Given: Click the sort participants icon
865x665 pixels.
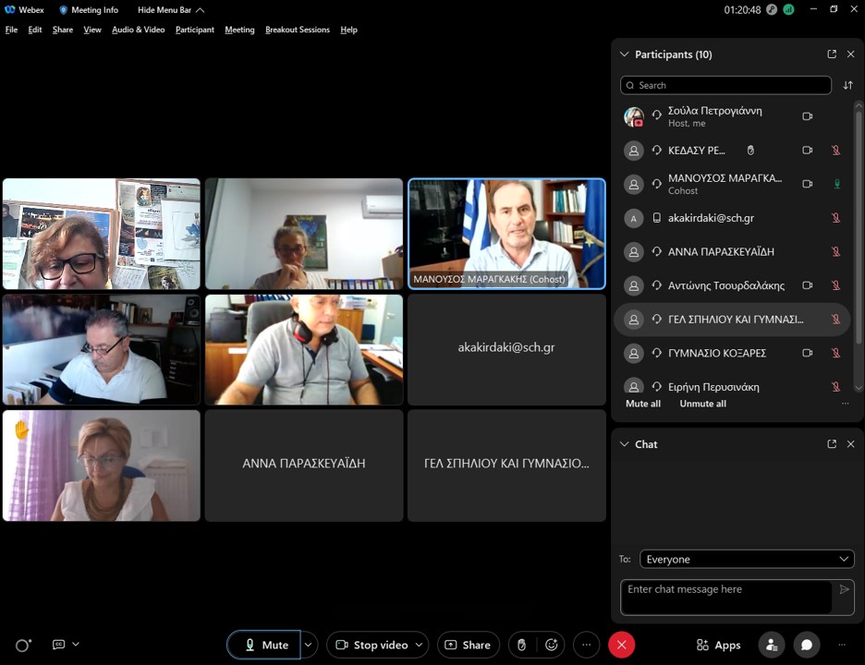Looking at the screenshot, I should coord(847,85).
